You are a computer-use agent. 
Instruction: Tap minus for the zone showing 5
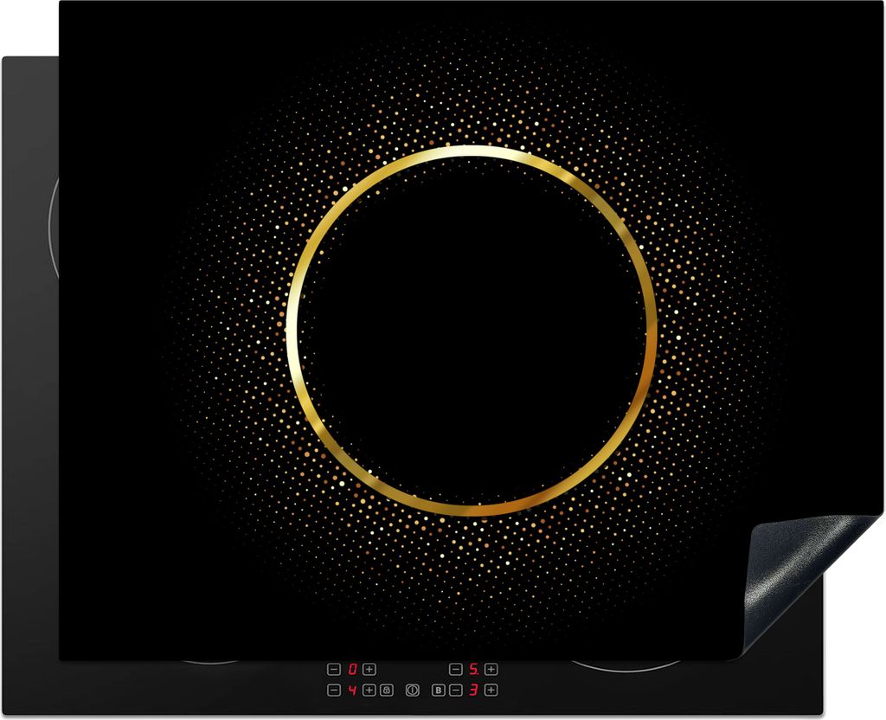click(x=456, y=669)
